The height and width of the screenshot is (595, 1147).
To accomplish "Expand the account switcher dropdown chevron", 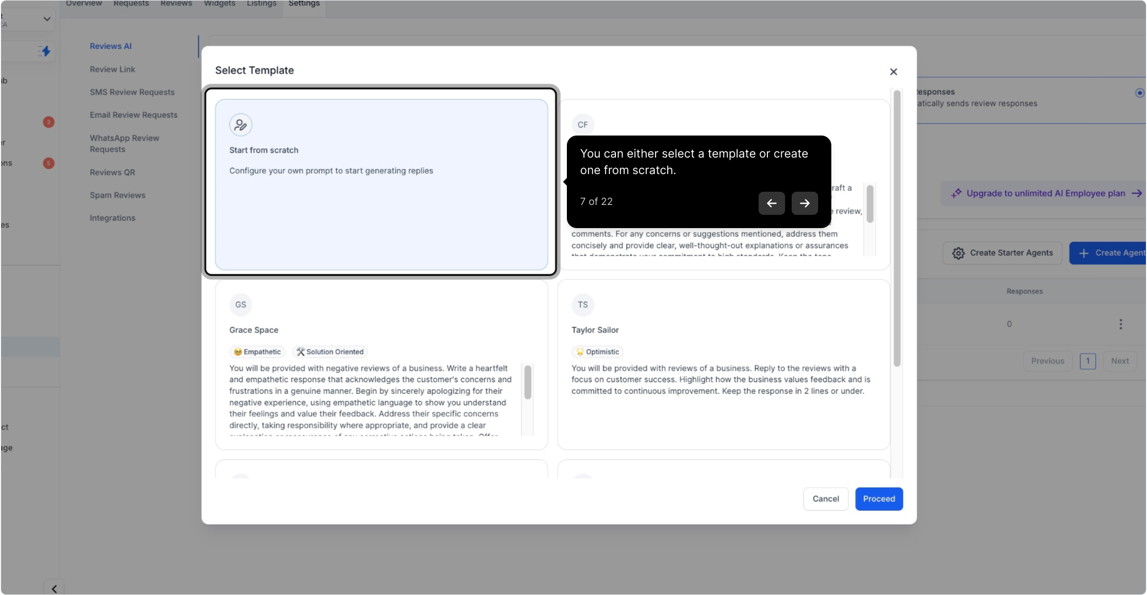I will pyautogui.click(x=47, y=19).
